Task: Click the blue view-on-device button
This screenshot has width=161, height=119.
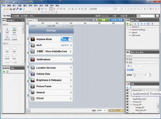Action: [117, 20]
